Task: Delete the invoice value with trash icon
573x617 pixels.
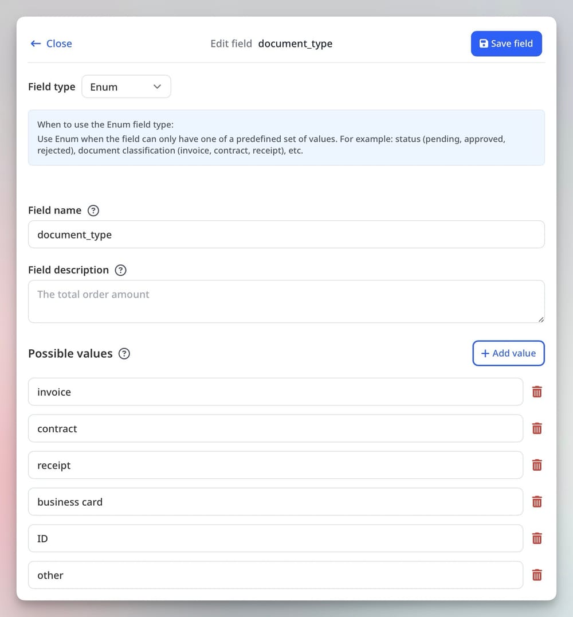Action: click(537, 392)
